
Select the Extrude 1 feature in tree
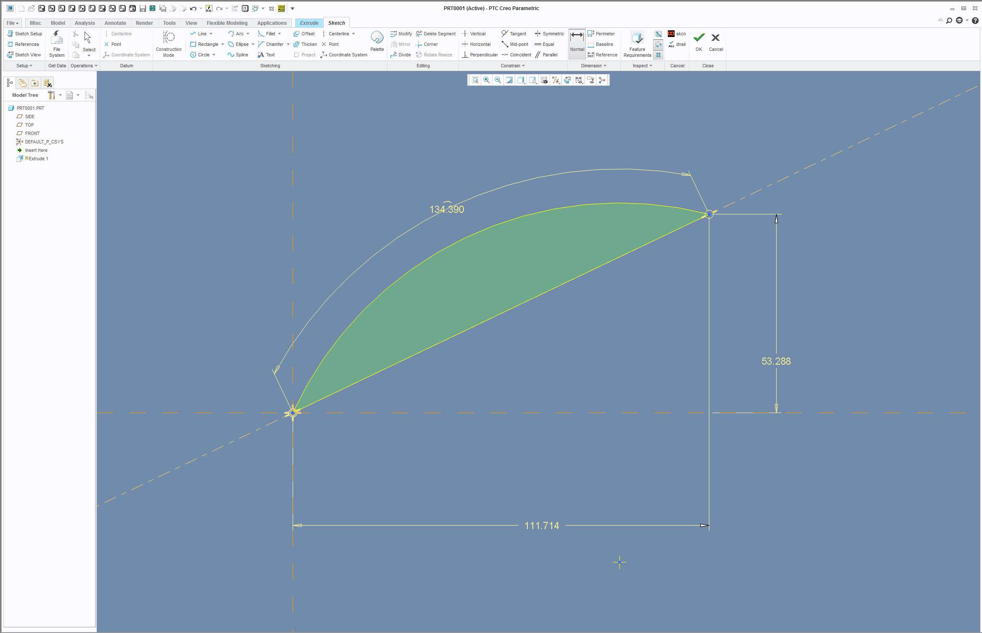[38, 159]
